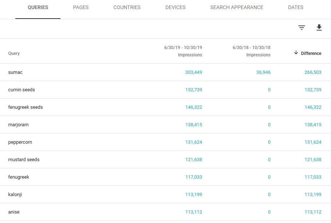Click the cumin seeds query

point(21,90)
